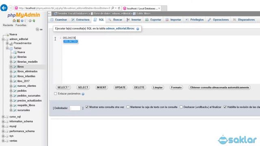260x146 pixels.
Task: Format the query with Formato
Action: pyautogui.click(x=176, y=88)
